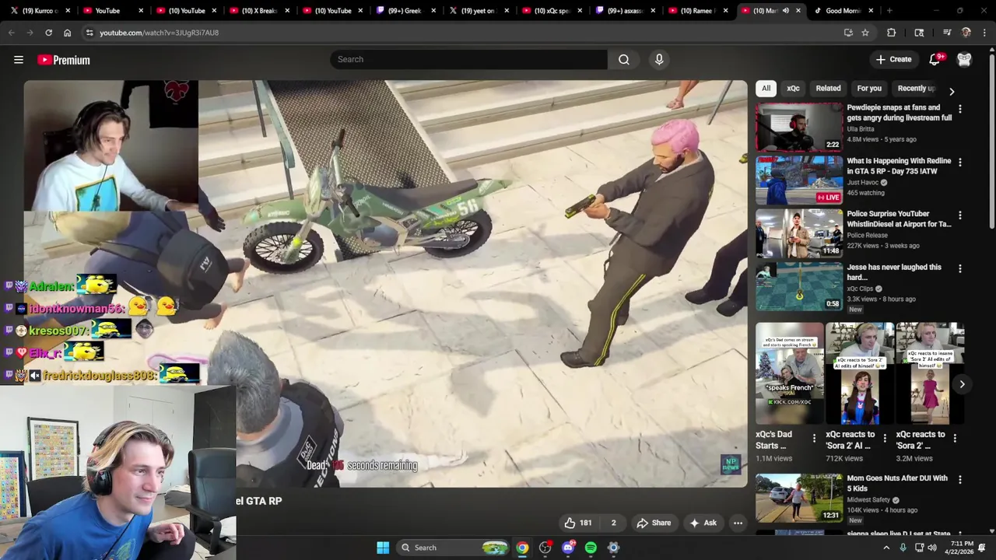Open the YouTube hamburger guide menu
This screenshot has width=996, height=560.
19,60
